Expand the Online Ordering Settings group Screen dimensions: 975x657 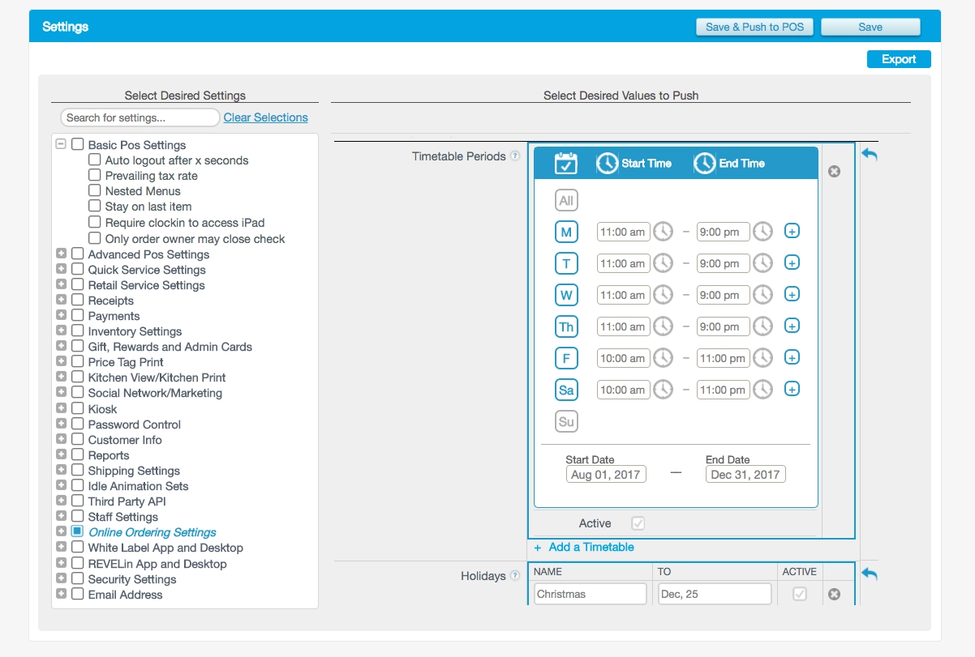pyautogui.click(x=61, y=531)
